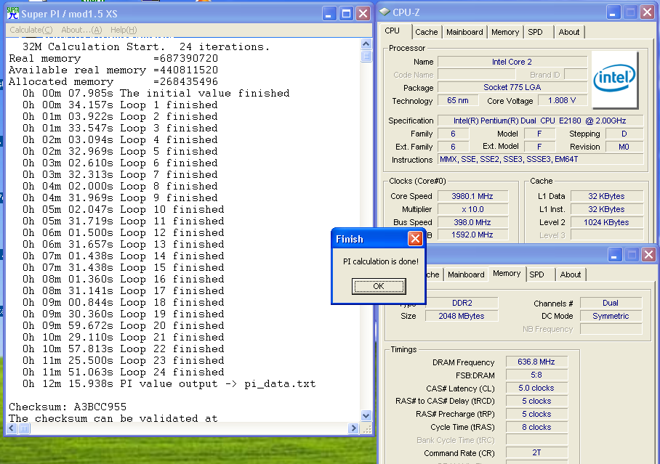Screen dimensions: 660x464
Task: Click the L1 Data 32 KBytes value
Action: 606,196
